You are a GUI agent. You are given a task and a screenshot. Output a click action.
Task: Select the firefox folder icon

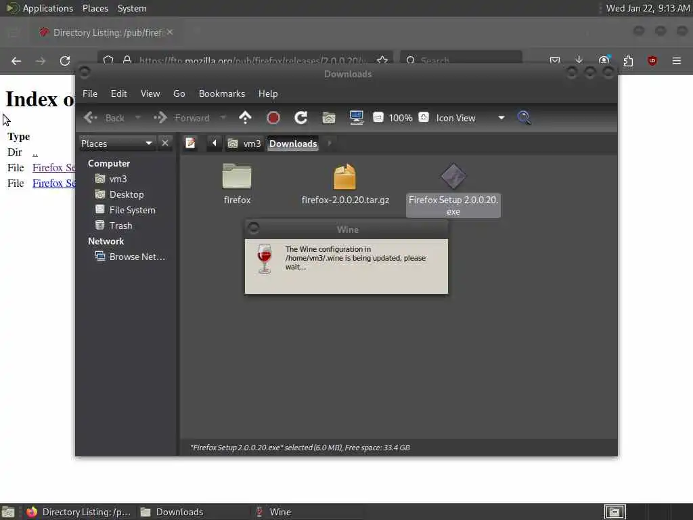237,183
